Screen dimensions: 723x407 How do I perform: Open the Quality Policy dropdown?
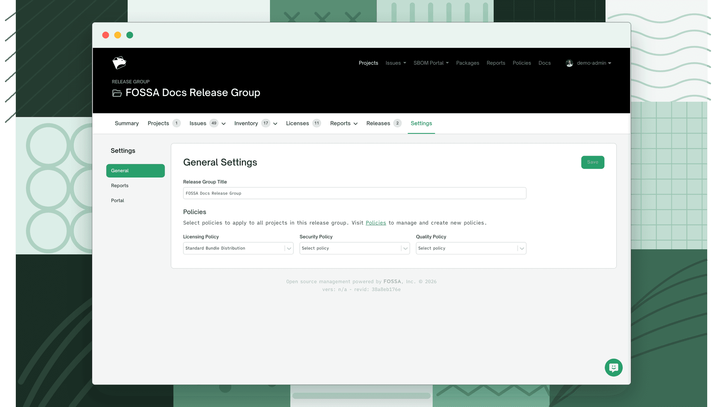coord(471,248)
